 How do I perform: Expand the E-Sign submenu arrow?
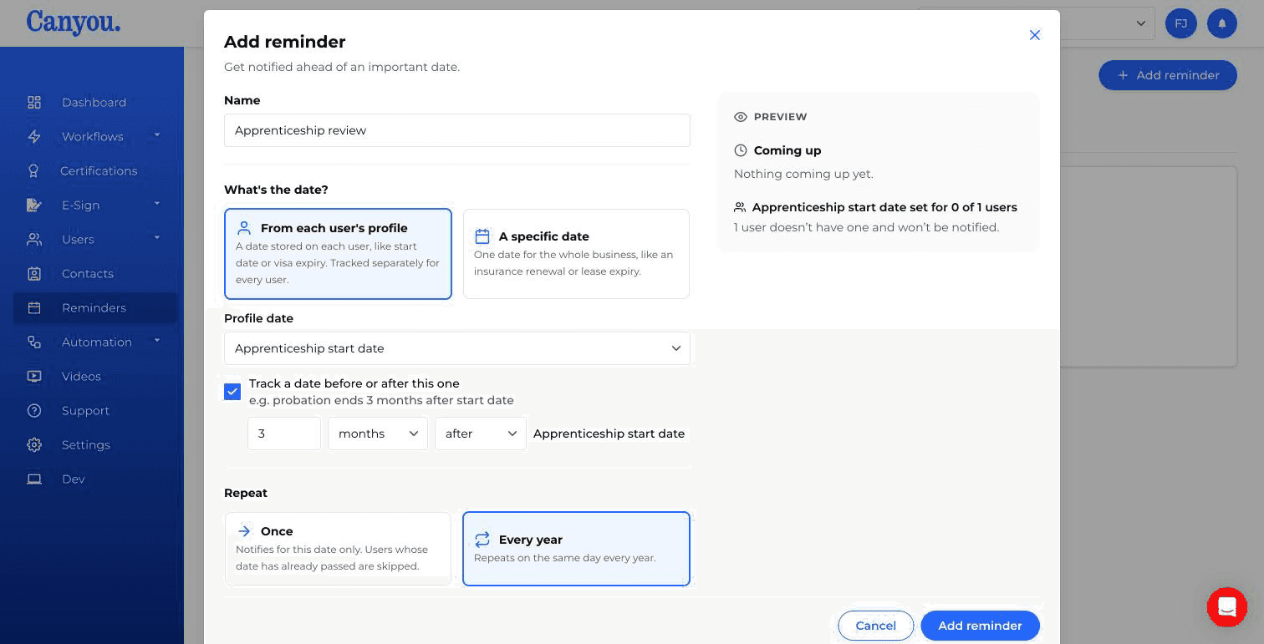(157, 204)
